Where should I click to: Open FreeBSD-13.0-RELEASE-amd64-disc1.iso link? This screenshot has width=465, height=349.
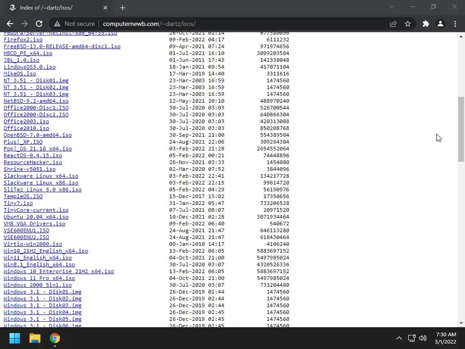[62, 46]
